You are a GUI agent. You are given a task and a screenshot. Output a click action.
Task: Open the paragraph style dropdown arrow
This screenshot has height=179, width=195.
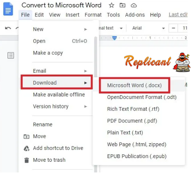pyautogui.click(x=121, y=28)
